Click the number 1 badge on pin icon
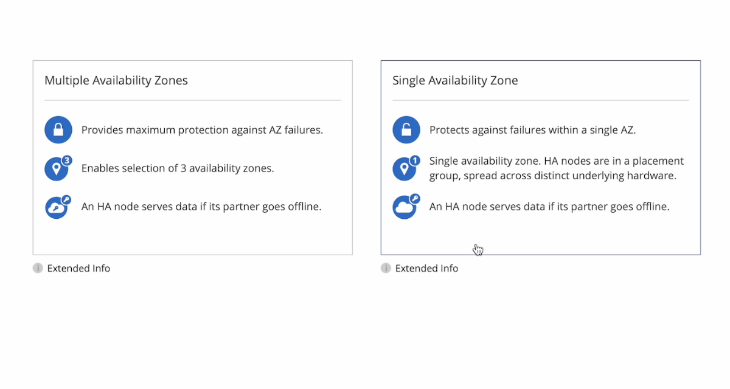 click(415, 160)
